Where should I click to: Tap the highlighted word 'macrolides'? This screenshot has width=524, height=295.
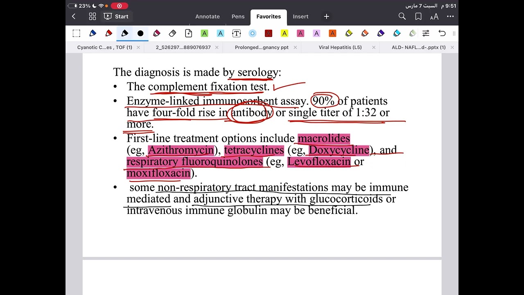324,138
